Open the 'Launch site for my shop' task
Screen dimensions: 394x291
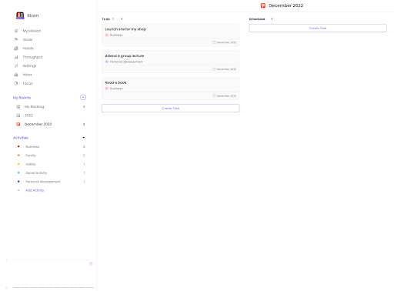tap(171, 35)
